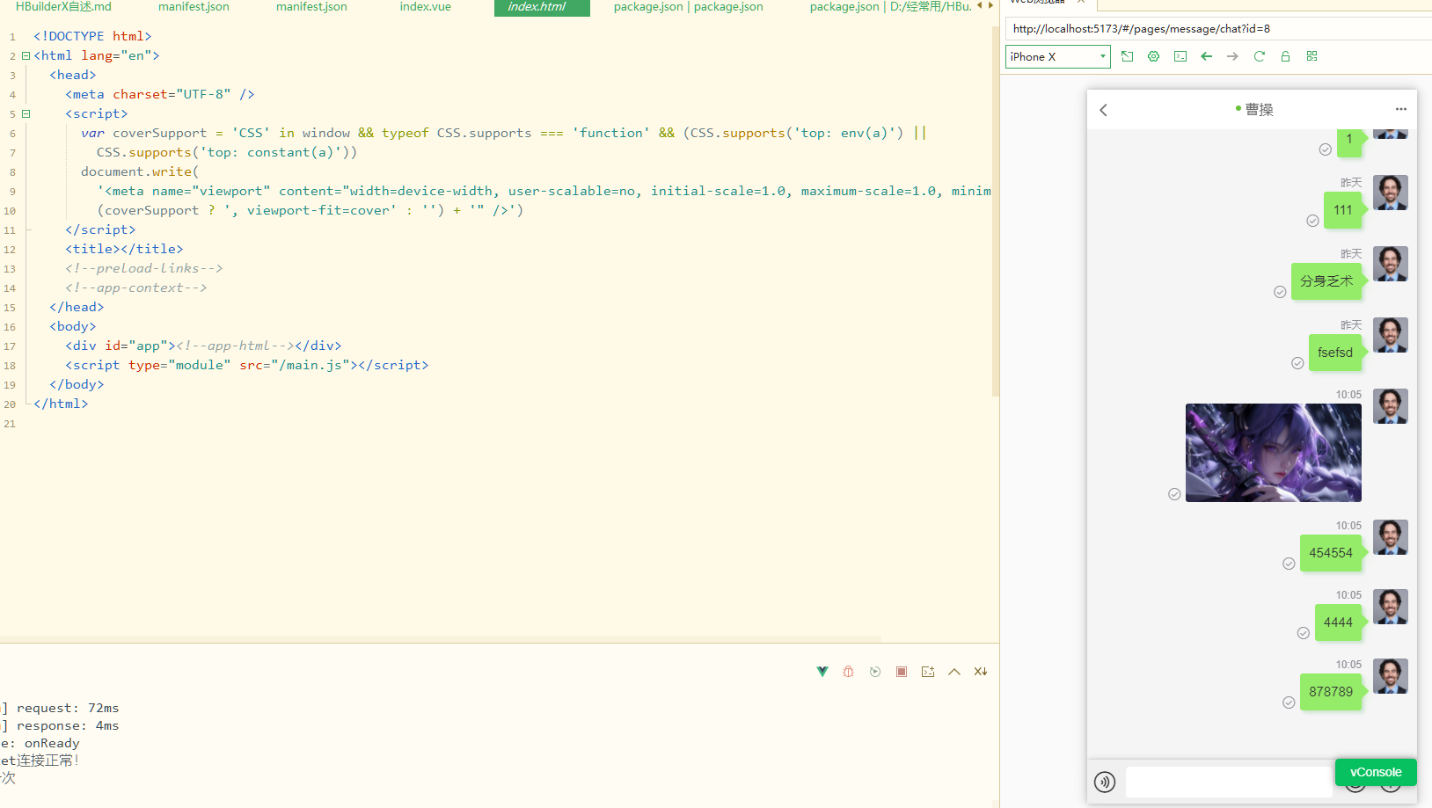The image size is (1432, 808).
Task: Rerun the project from console toolbar
Action: point(874,672)
